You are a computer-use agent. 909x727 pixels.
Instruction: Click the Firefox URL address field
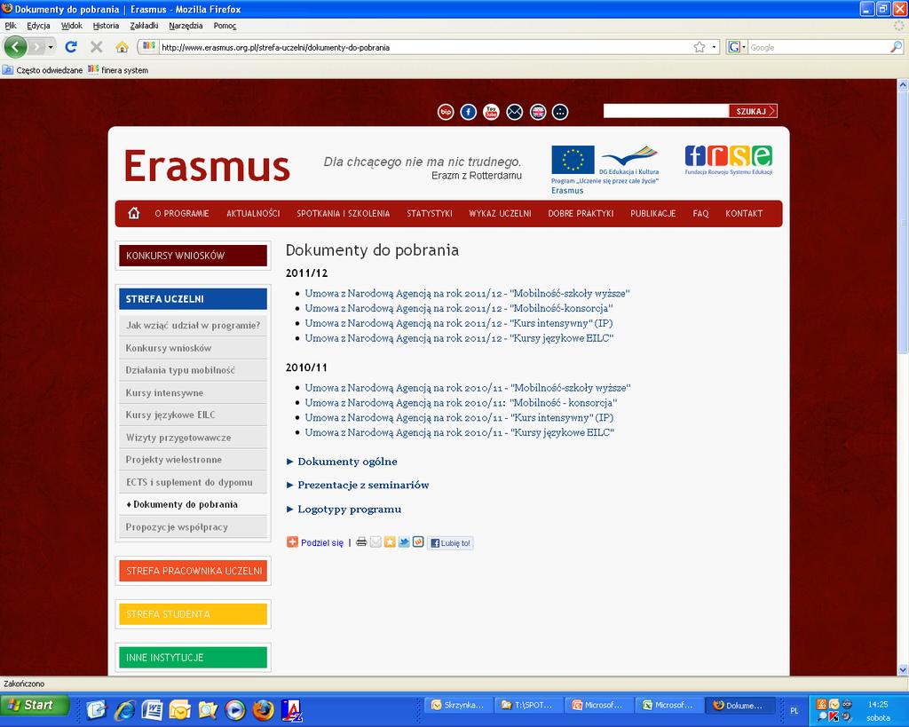[425, 48]
